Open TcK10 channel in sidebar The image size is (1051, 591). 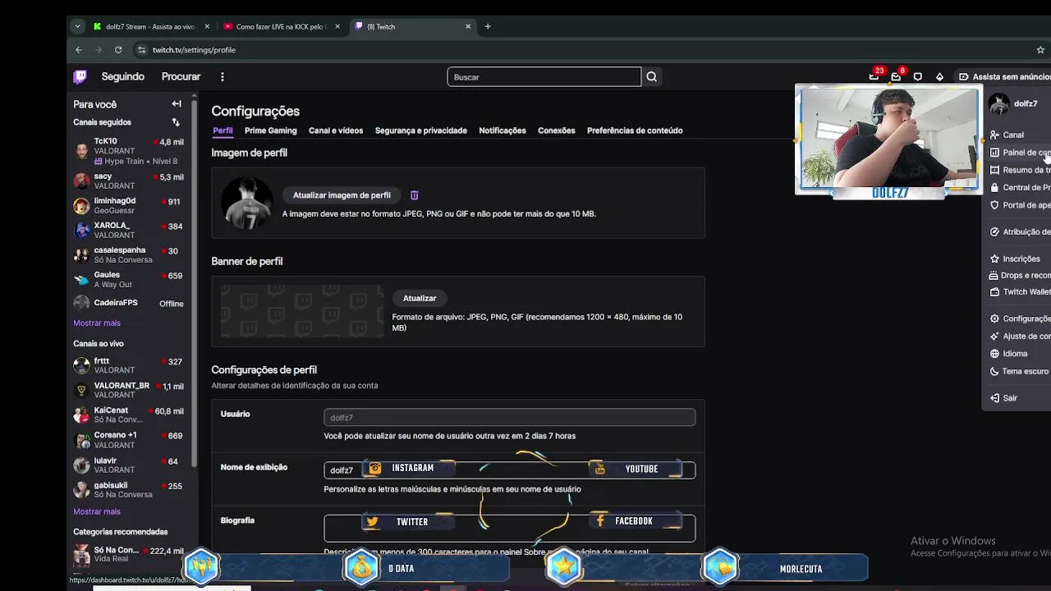pyautogui.click(x=128, y=151)
